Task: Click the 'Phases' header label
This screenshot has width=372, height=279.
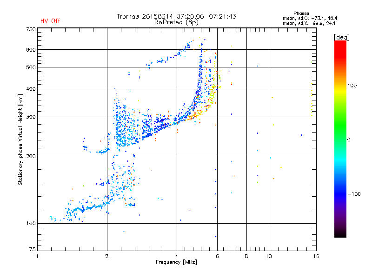Action: pos(301,13)
